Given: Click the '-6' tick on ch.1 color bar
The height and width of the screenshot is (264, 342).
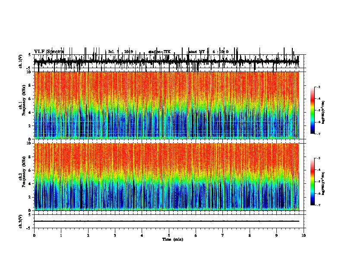Looking at the screenshot, I should point(318,122).
